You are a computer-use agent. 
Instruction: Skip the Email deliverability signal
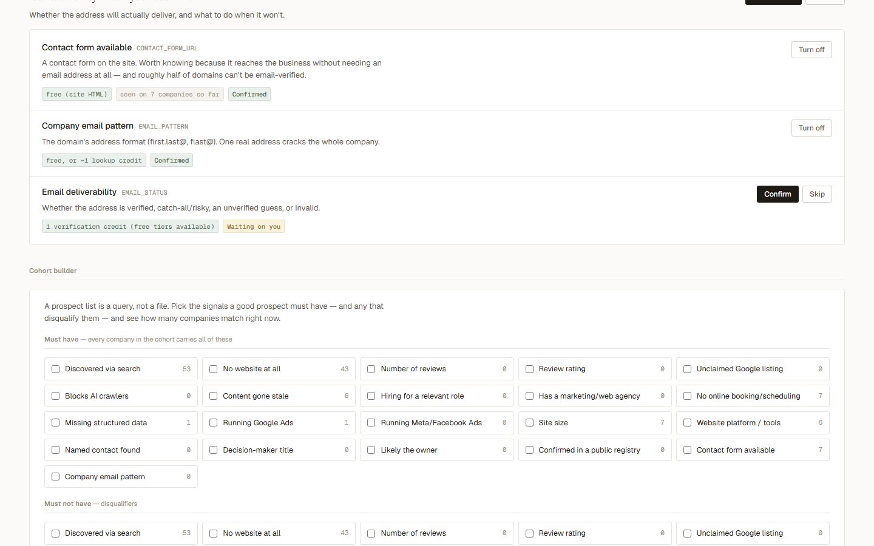(817, 194)
